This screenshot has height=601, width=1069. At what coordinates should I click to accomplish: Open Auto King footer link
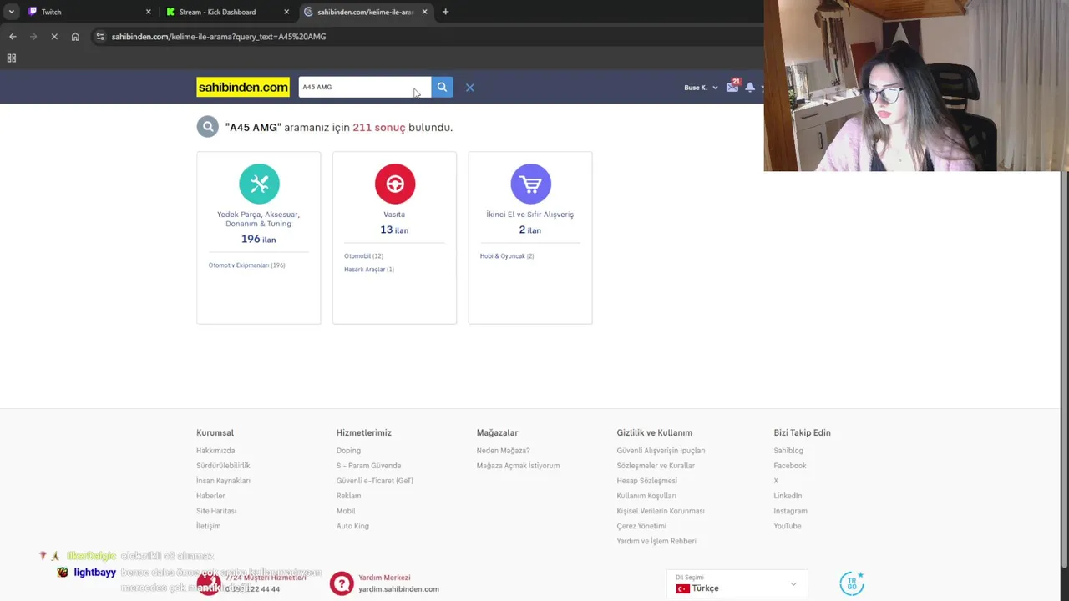[x=352, y=526]
